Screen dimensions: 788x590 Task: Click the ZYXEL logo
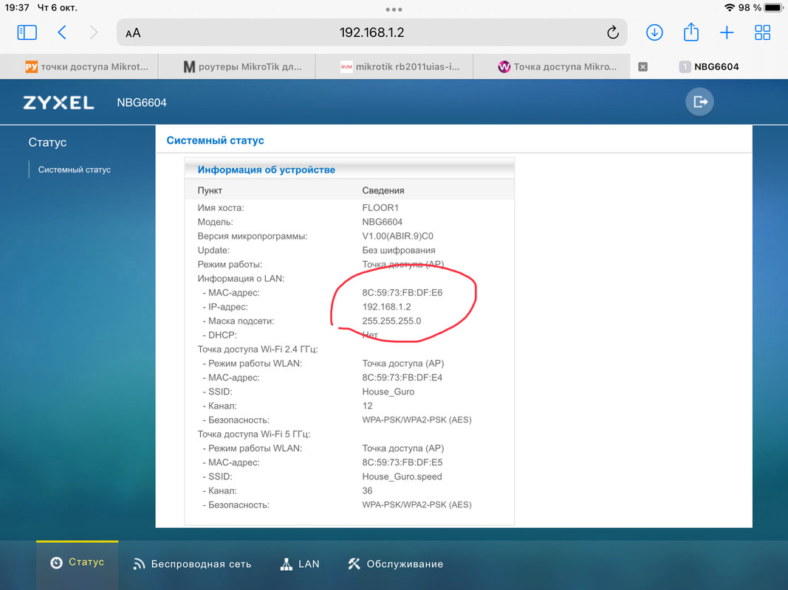pyautogui.click(x=58, y=103)
